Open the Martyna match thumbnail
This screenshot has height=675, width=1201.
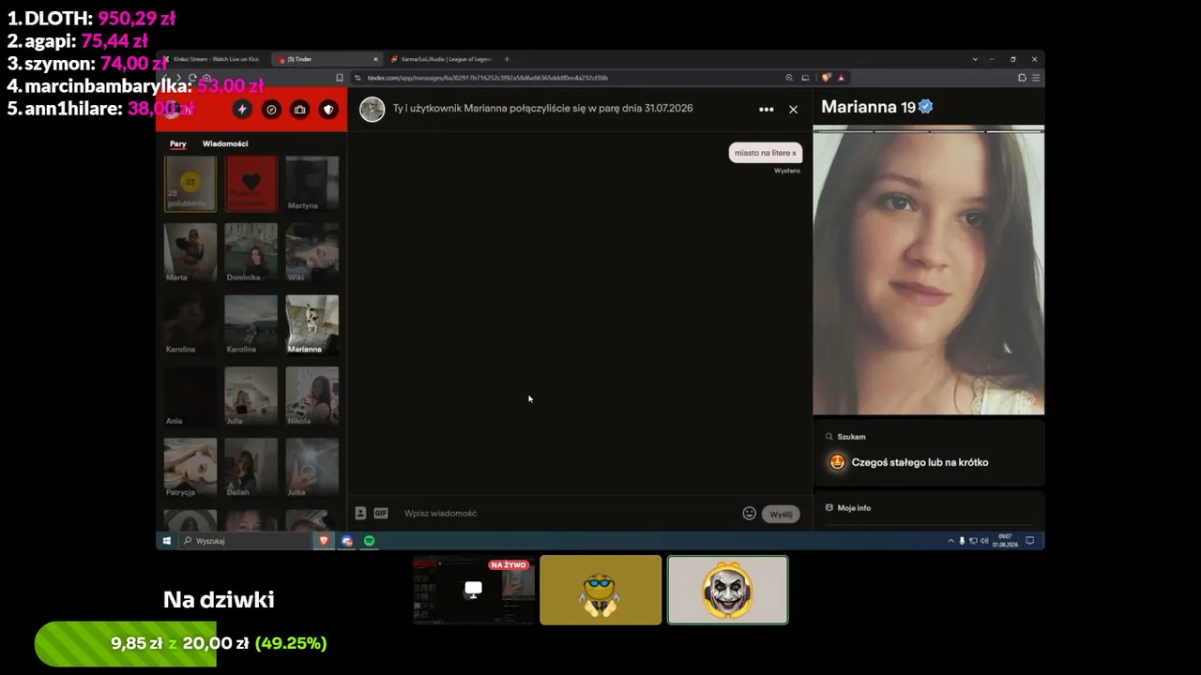point(312,184)
